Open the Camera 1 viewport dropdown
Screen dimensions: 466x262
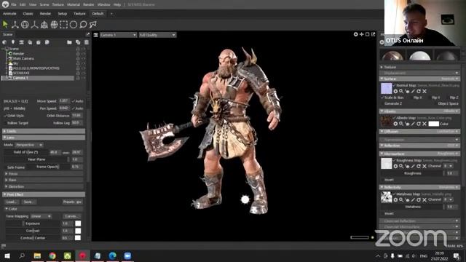point(118,35)
